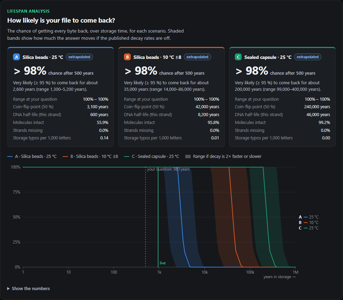This screenshot has width=343, height=300.
Task: Expand the Show the numbers section
Action: [28, 288]
